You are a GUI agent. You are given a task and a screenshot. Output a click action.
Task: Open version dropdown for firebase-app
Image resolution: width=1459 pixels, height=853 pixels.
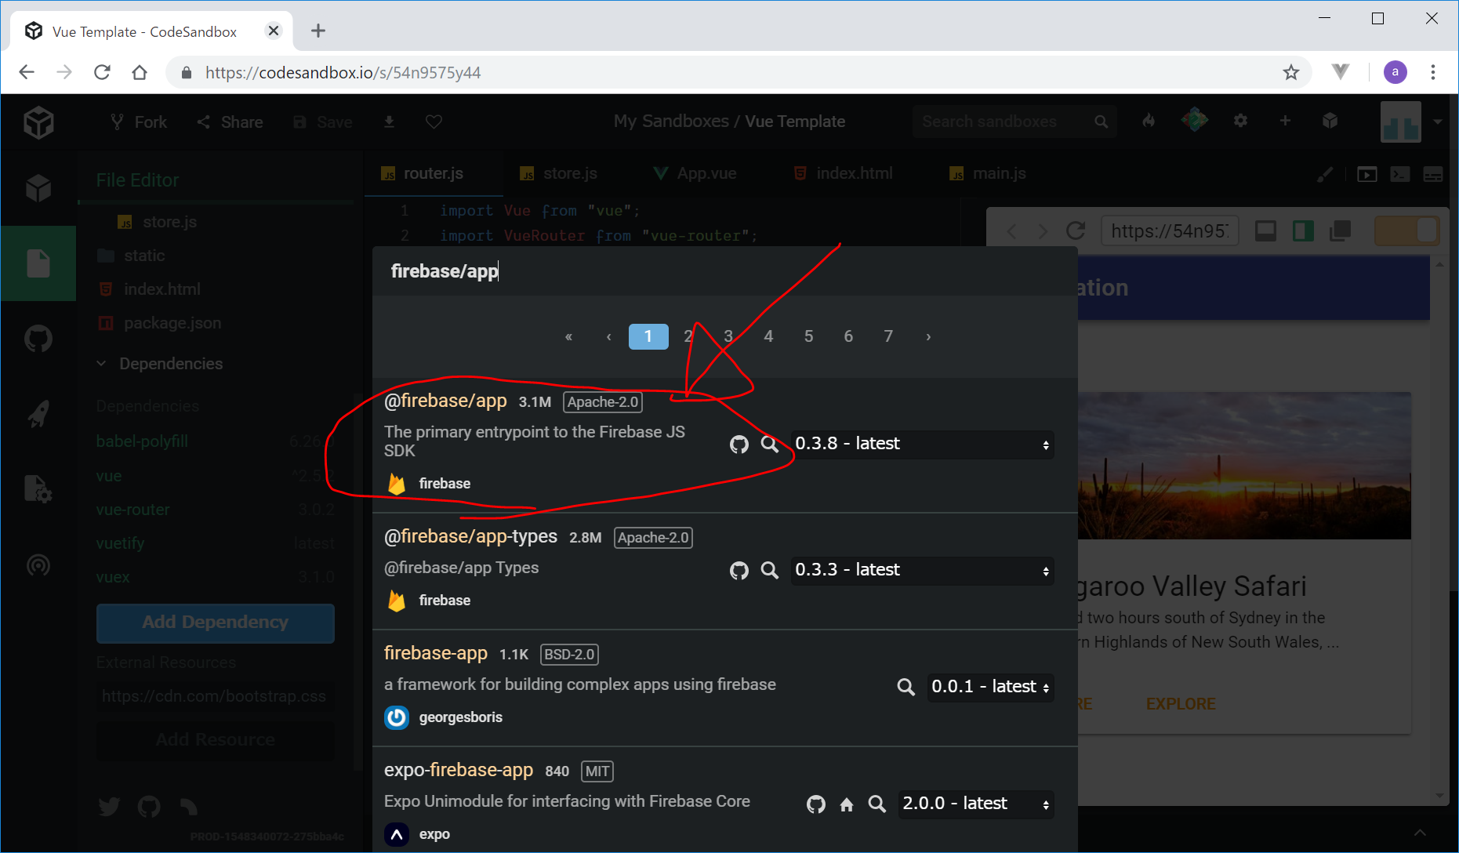[x=990, y=687]
